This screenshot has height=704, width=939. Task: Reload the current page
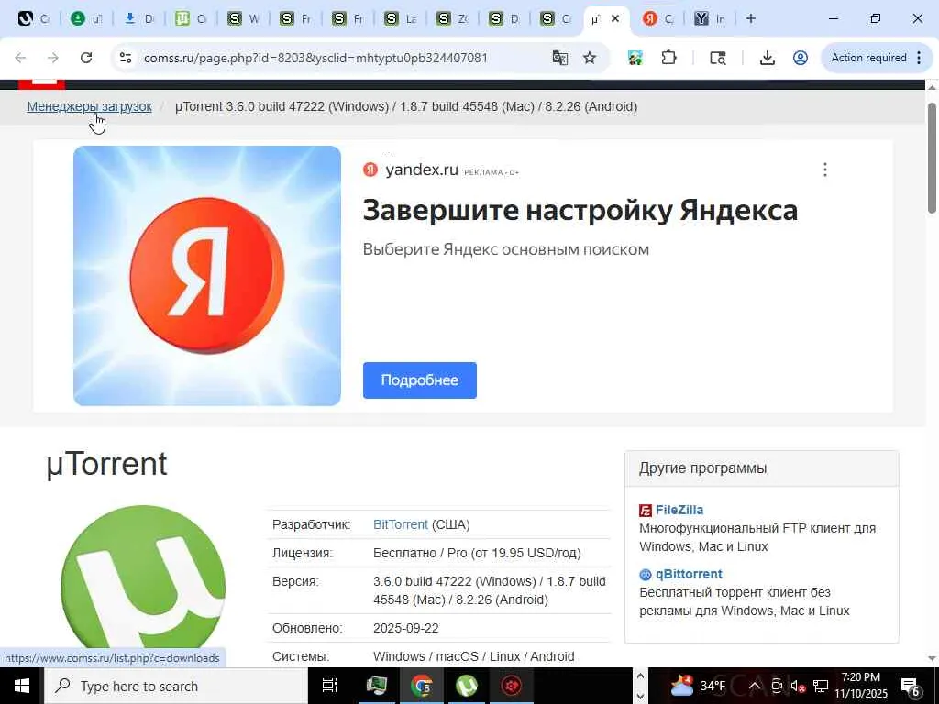(x=86, y=58)
